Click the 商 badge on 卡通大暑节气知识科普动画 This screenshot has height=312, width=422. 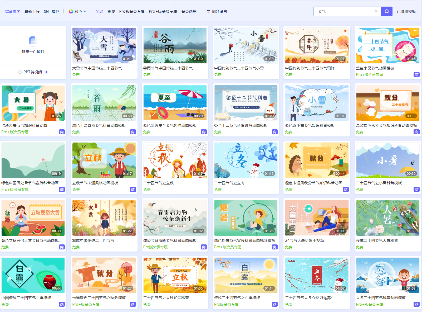(62, 132)
